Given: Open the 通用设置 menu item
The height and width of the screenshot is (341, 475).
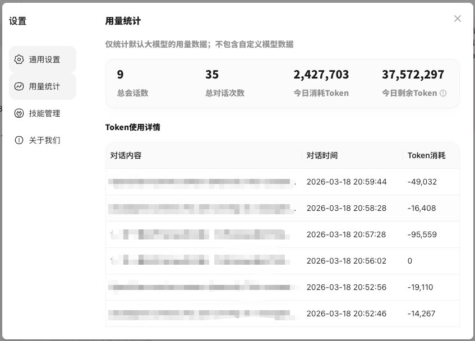Looking at the screenshot, I should coord(43,59).
